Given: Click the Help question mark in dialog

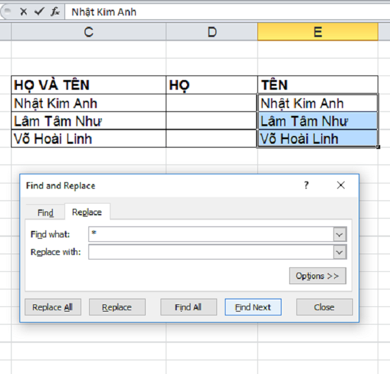Looking at the screenshot, I should tap(307, 185).
